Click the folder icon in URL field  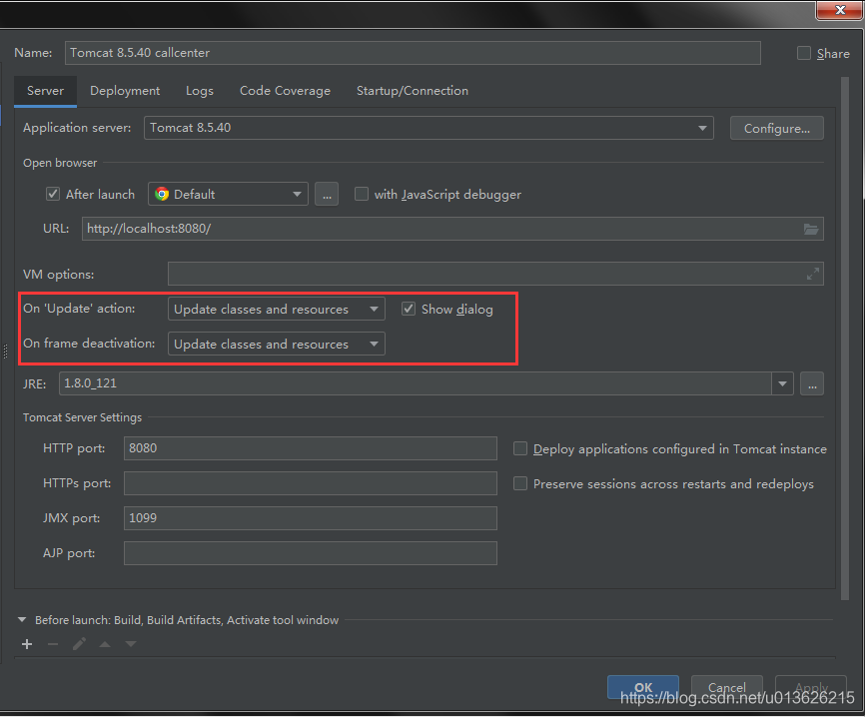810,229
